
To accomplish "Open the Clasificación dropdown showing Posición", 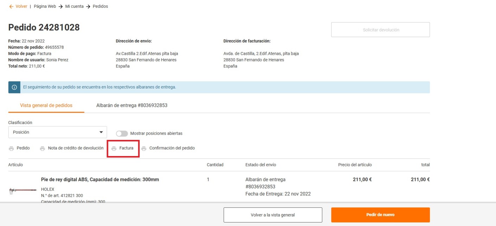I will click(x=57, y=132).
